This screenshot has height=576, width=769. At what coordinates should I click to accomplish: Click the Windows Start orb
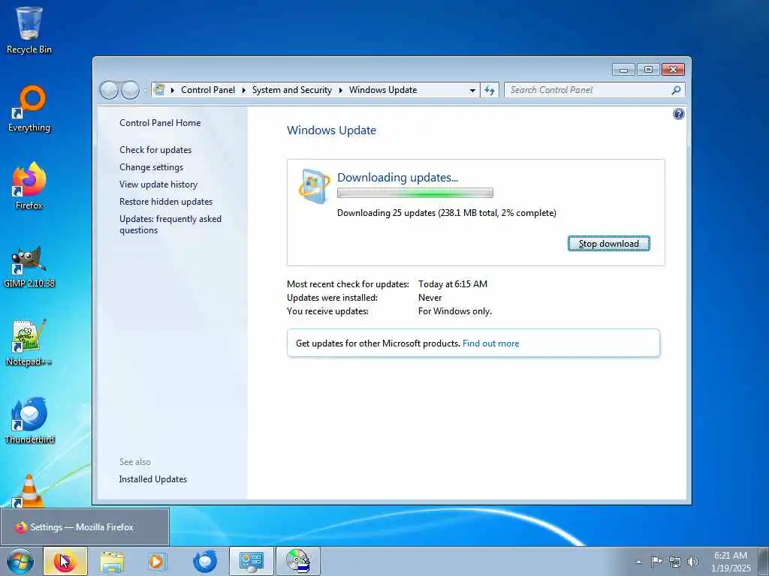click(20, 561)
